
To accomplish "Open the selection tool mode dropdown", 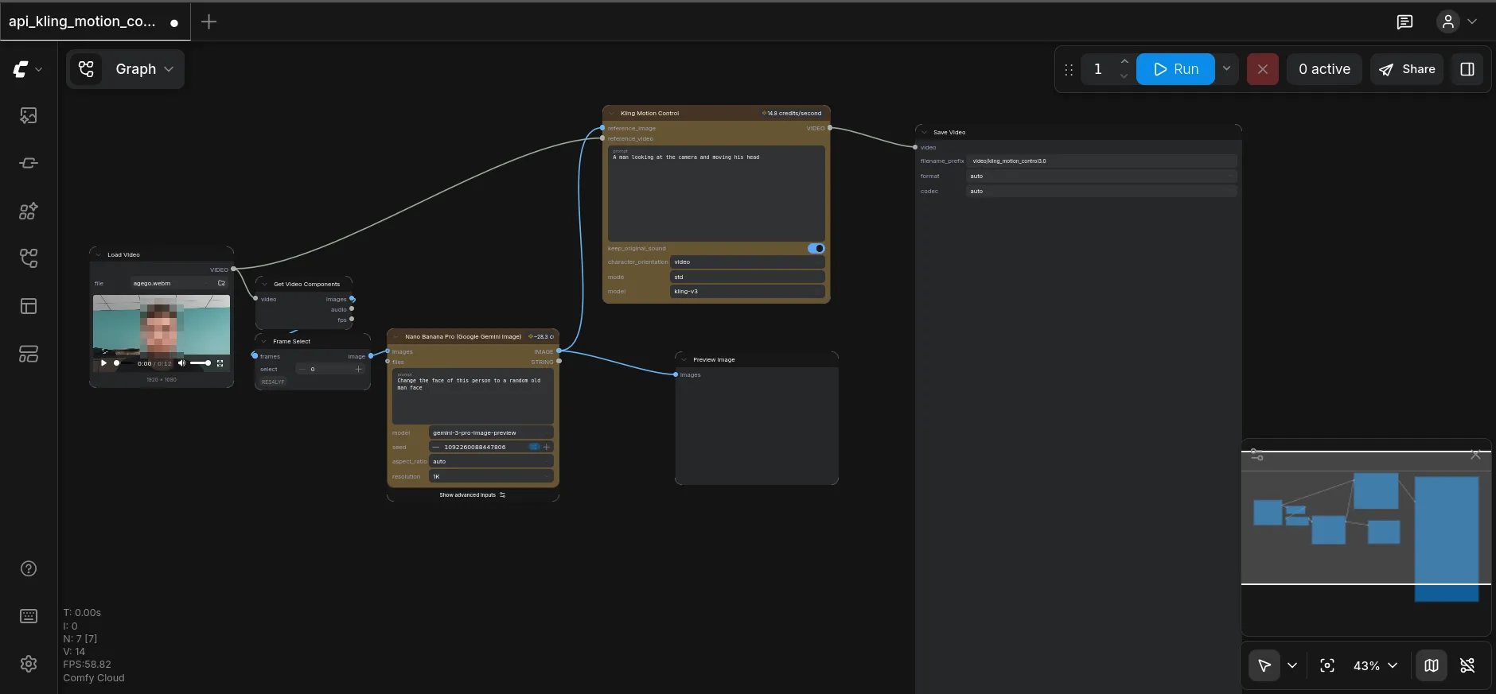I will (1292, 665).
